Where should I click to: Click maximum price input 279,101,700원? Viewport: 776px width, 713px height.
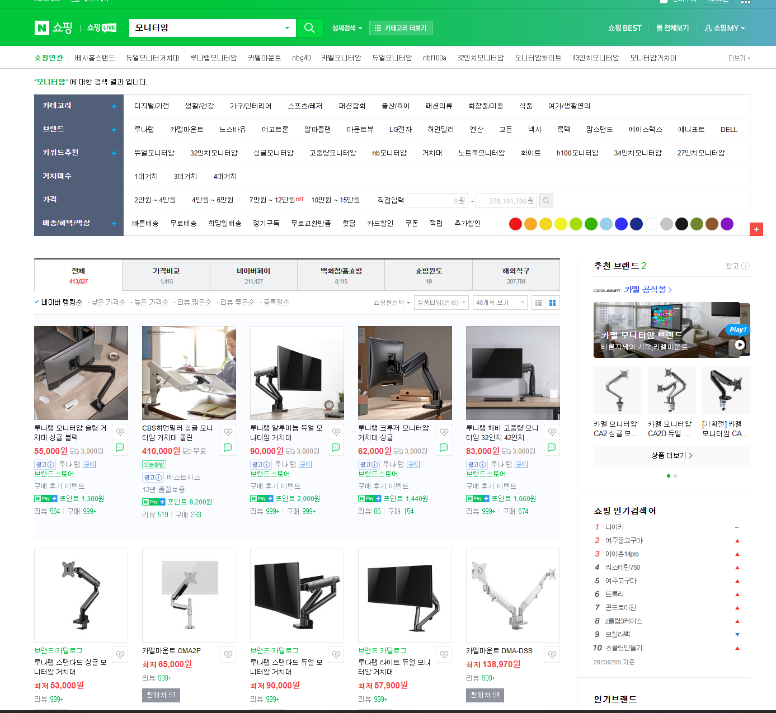[506, 200]
